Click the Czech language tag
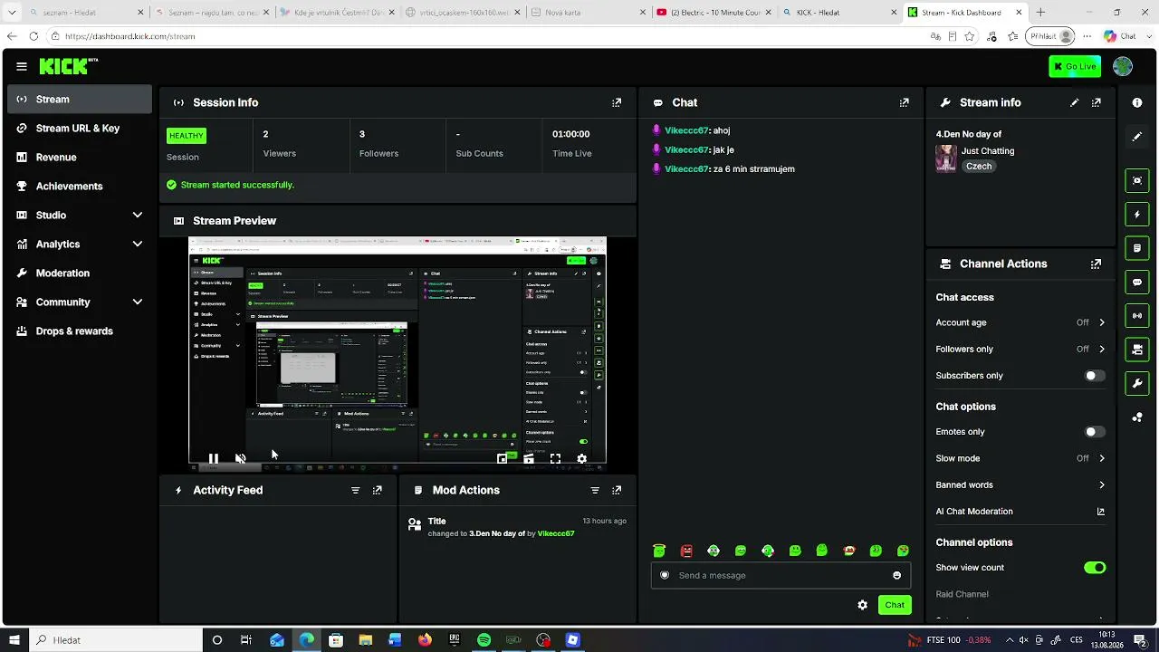1159x652 pixels. [x=979, y=167]
